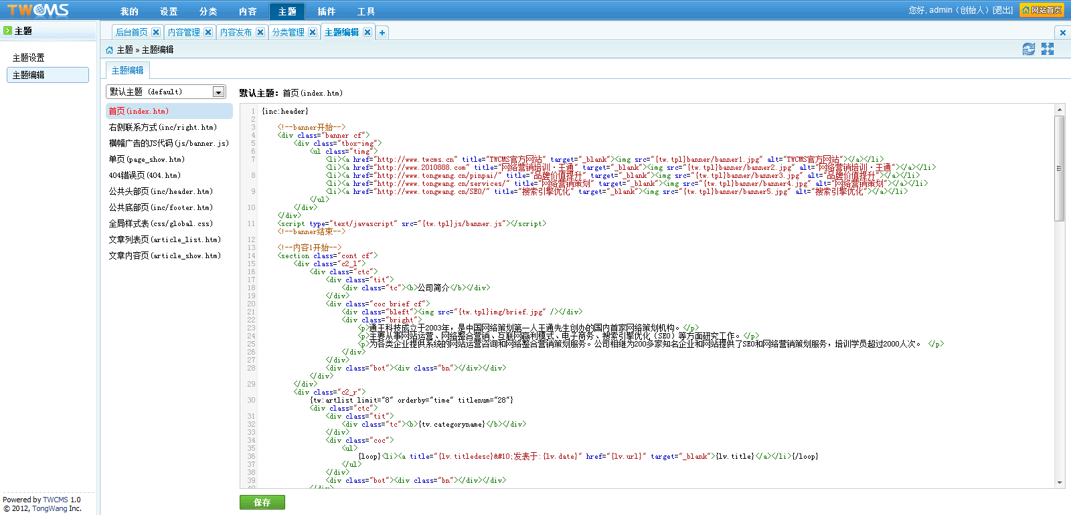Switch to the 内容发布 tab
Image resolution: width=1071 pixels, height=515 pixels.
click(x=236, y=32)
